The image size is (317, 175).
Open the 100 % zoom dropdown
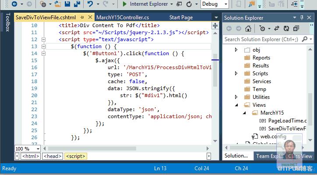point(38,149)
